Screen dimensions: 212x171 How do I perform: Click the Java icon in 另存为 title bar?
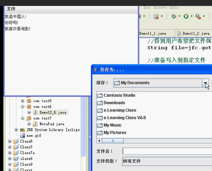click(x=96, y=70)
